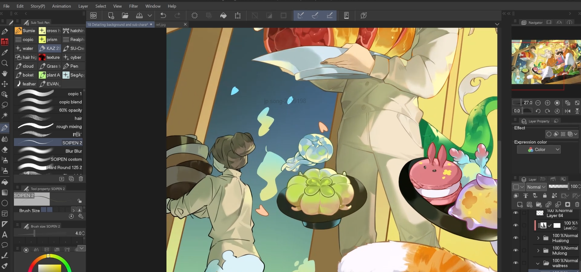
Task: Open the smartphone connection icon
Action: [x=346, y=15]
